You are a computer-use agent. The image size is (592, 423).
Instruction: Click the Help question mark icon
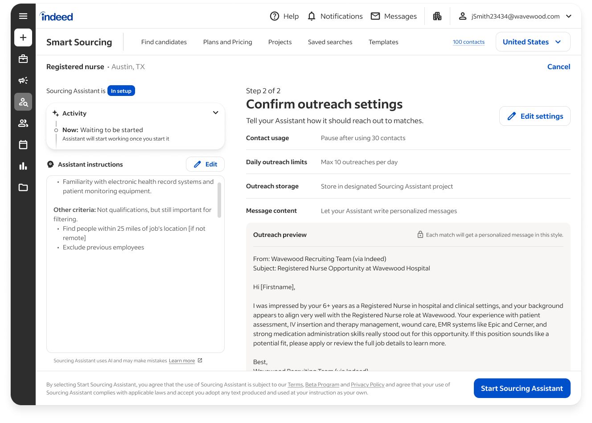coord(275,16)
